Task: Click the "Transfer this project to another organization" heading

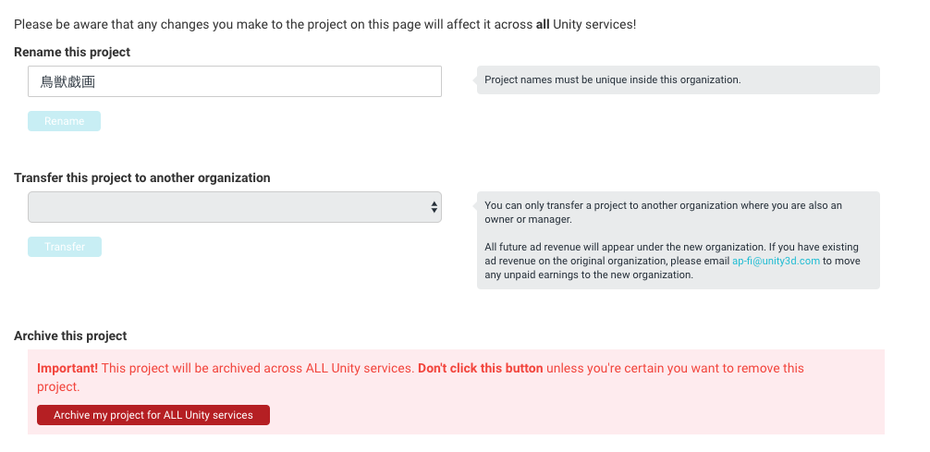Action: (x=142, y=177)
